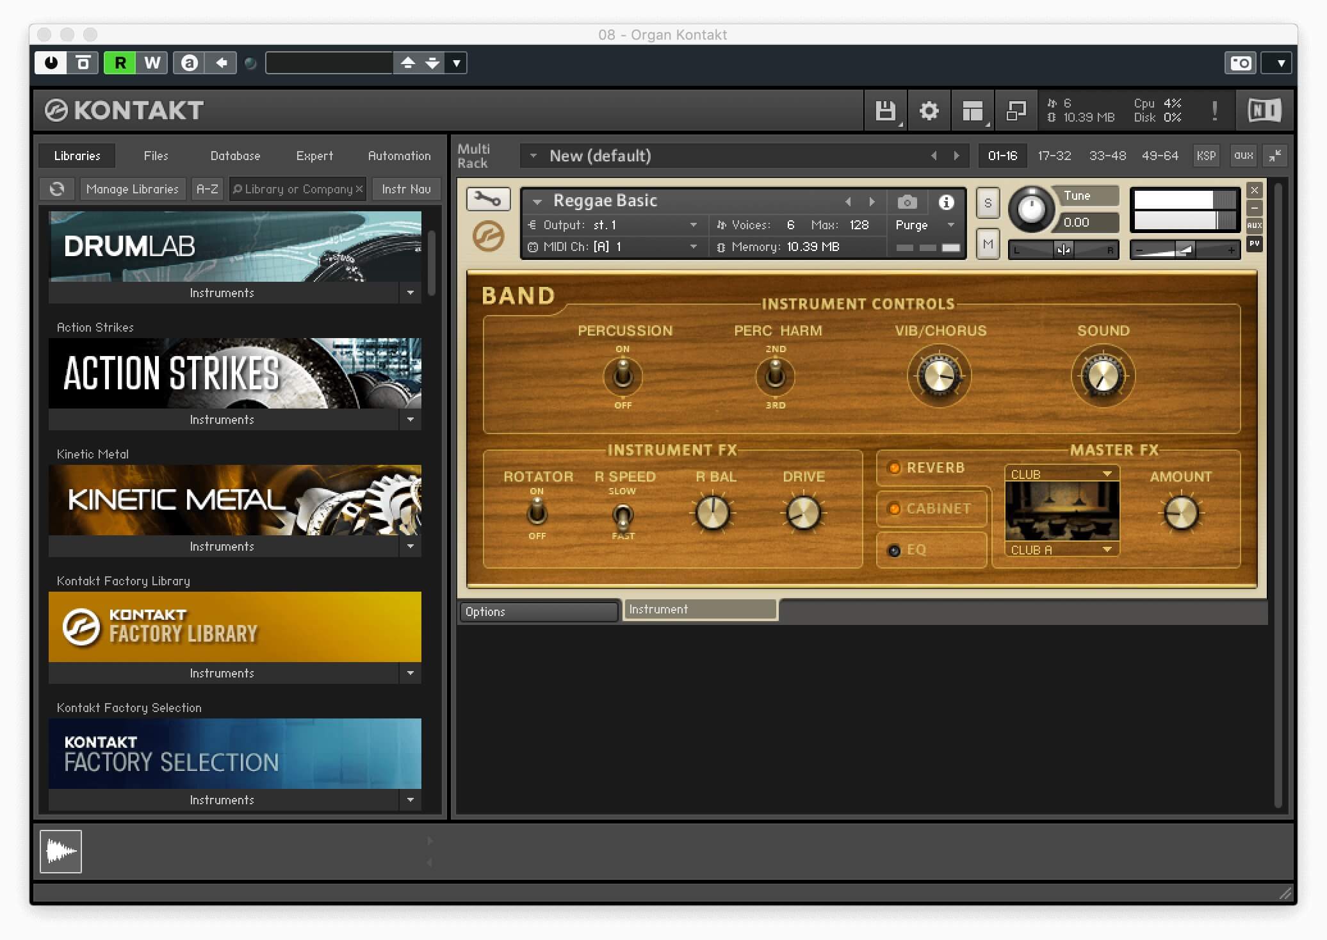Click the A-Z sort button
The width and height of the screenshot is (1327, 940).
point(207,189)
